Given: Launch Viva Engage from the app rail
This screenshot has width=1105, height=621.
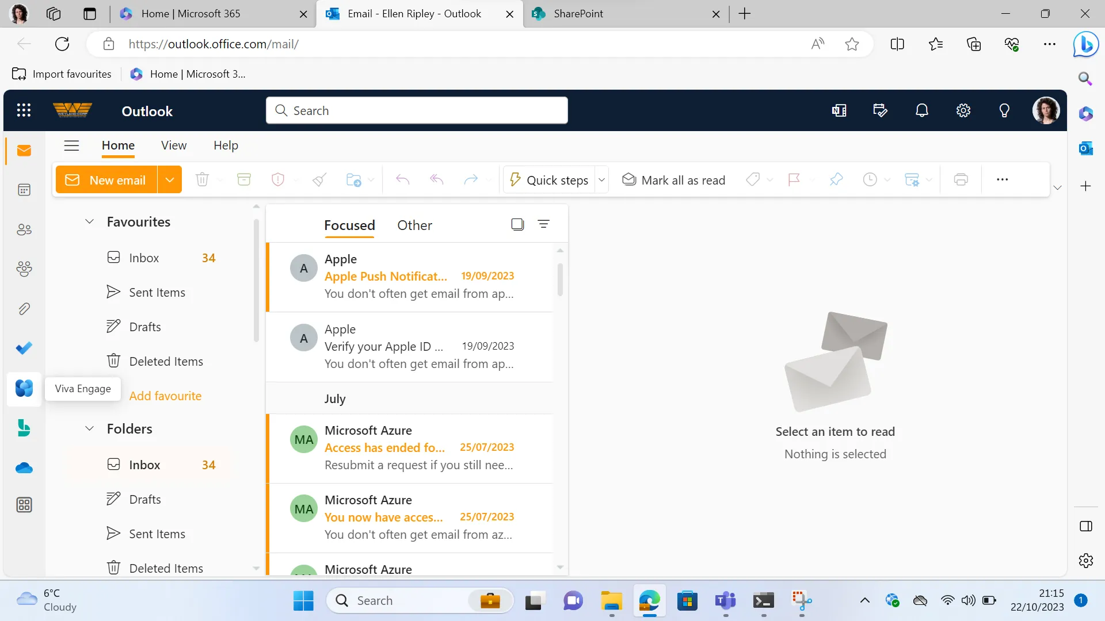Looking at the screenshot, I should (24, 389).
